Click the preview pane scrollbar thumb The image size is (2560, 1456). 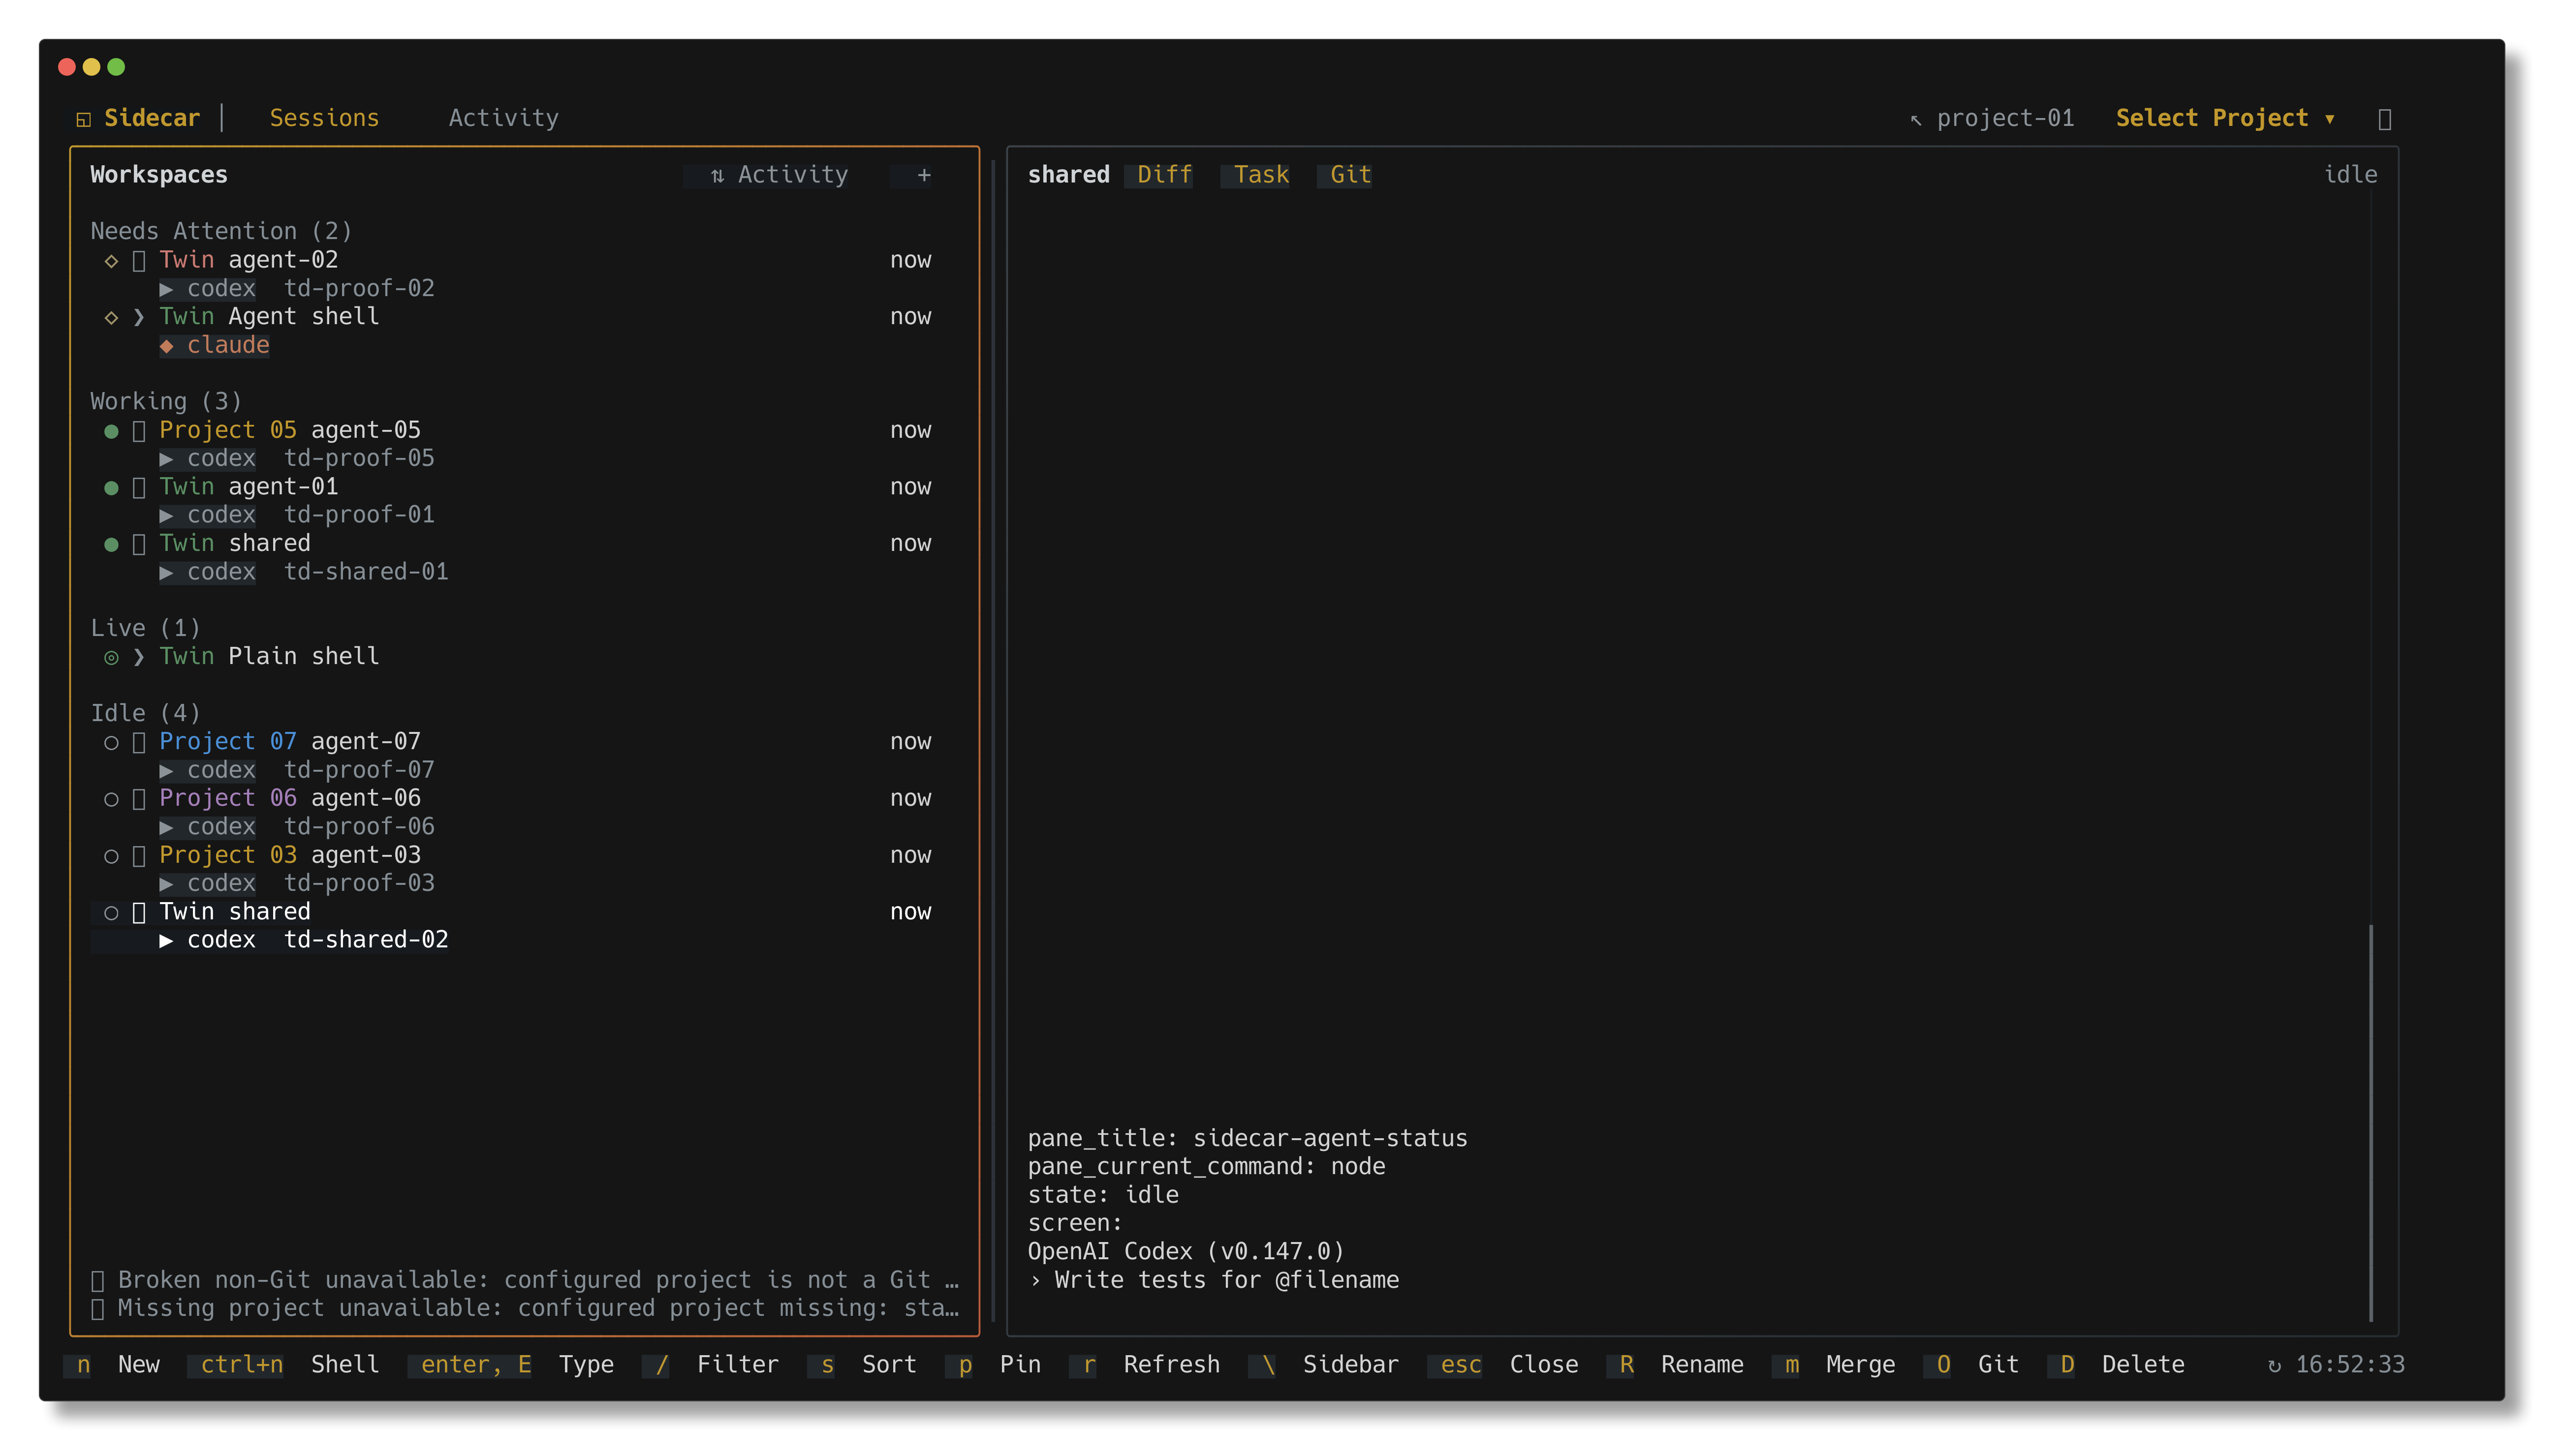(x=2370, y=1122)
